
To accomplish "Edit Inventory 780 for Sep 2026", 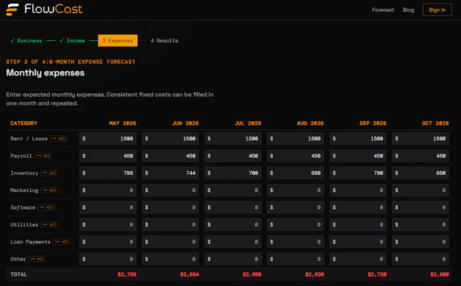I will click(358, 173).
